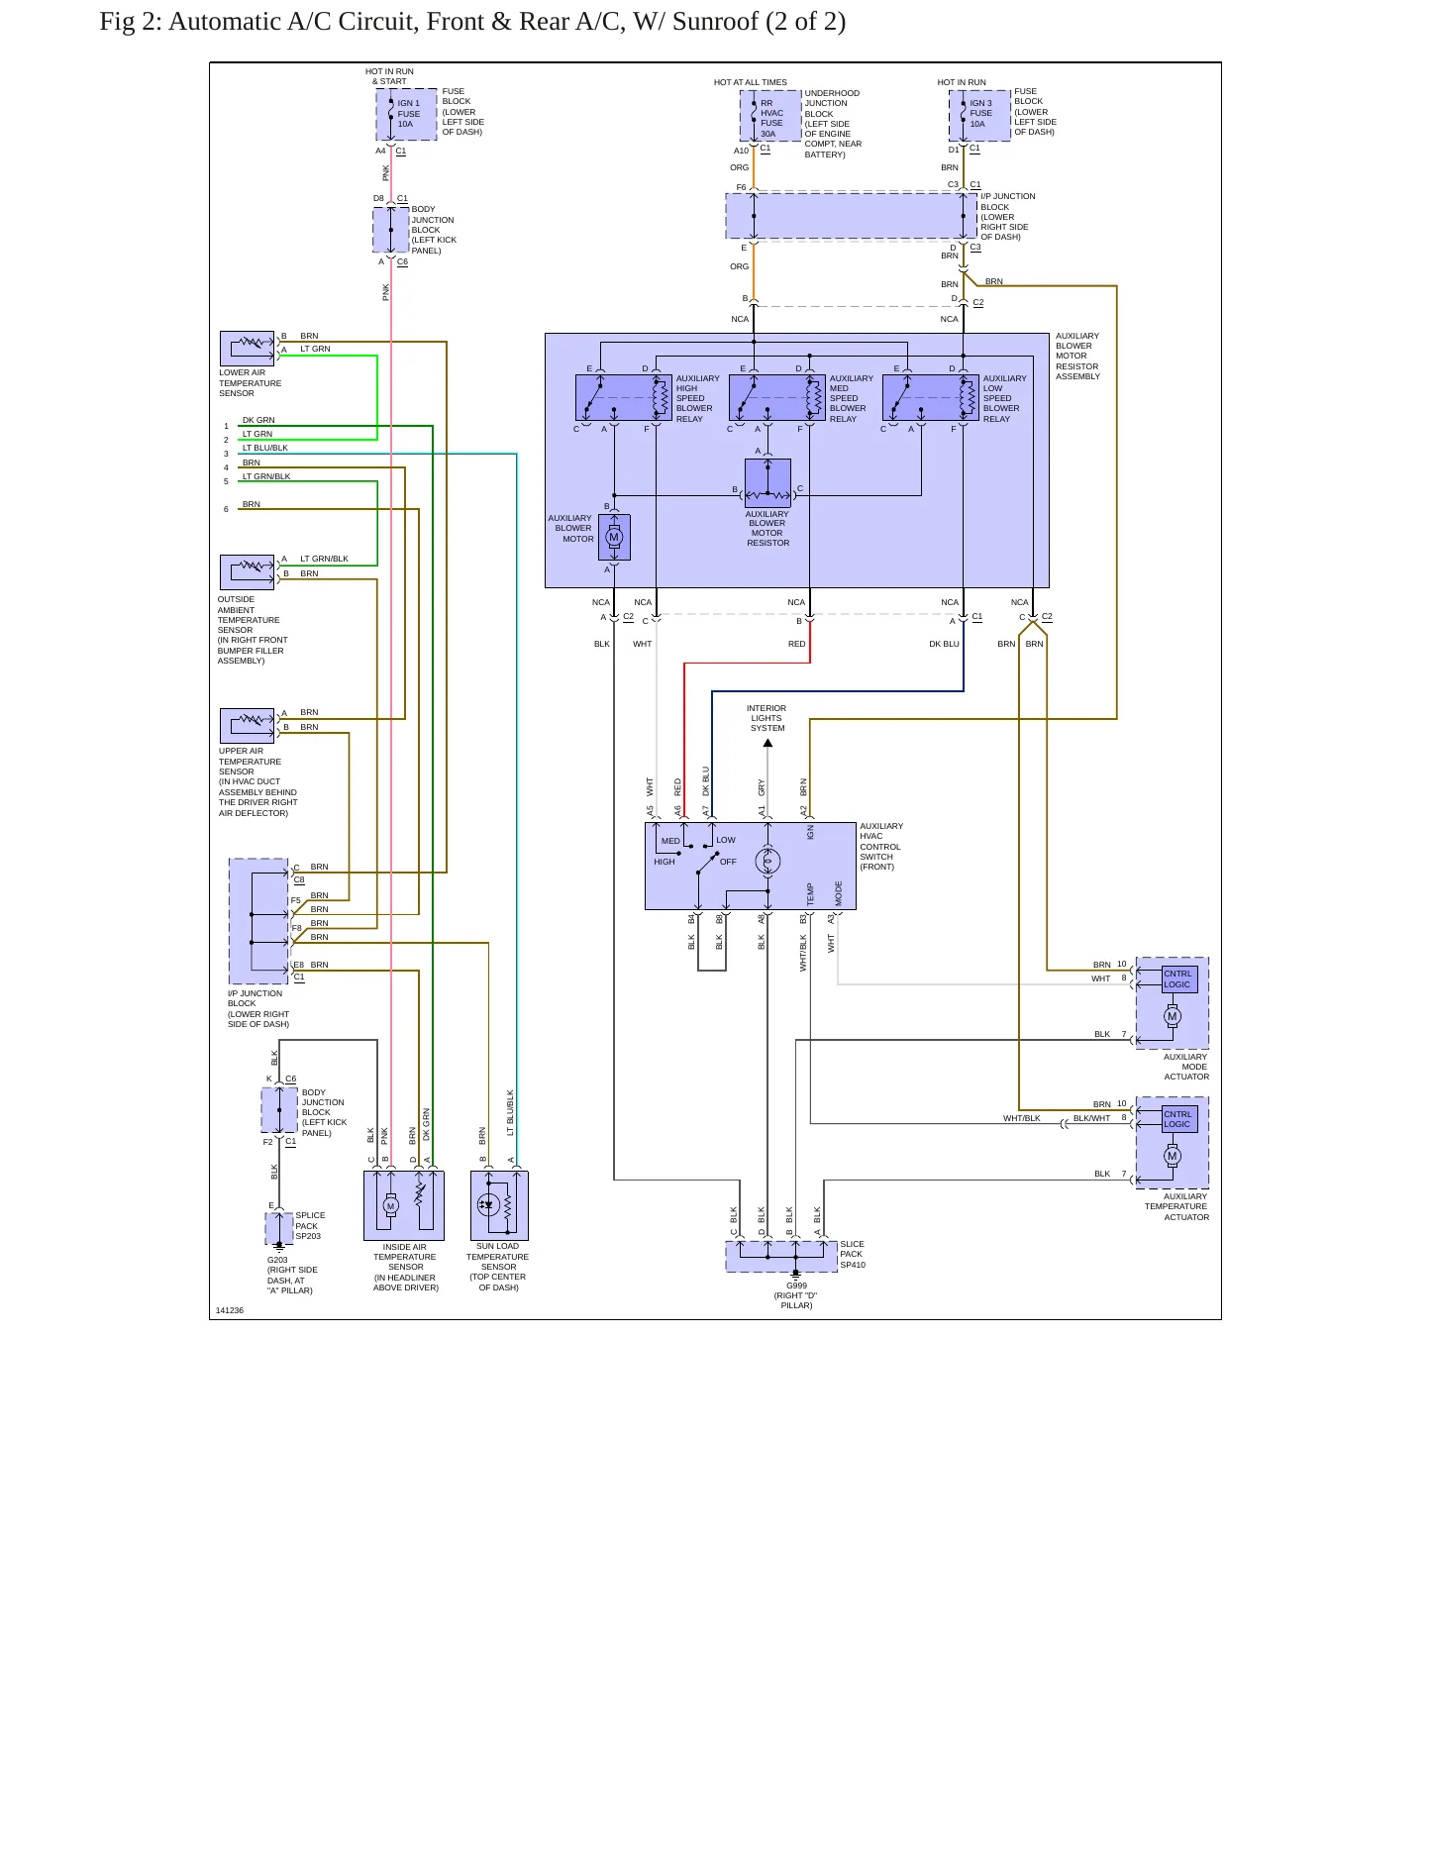
Task: Select the upper air temperature sensor symbol
Action: pyautogui.click(x=247, y=726)
